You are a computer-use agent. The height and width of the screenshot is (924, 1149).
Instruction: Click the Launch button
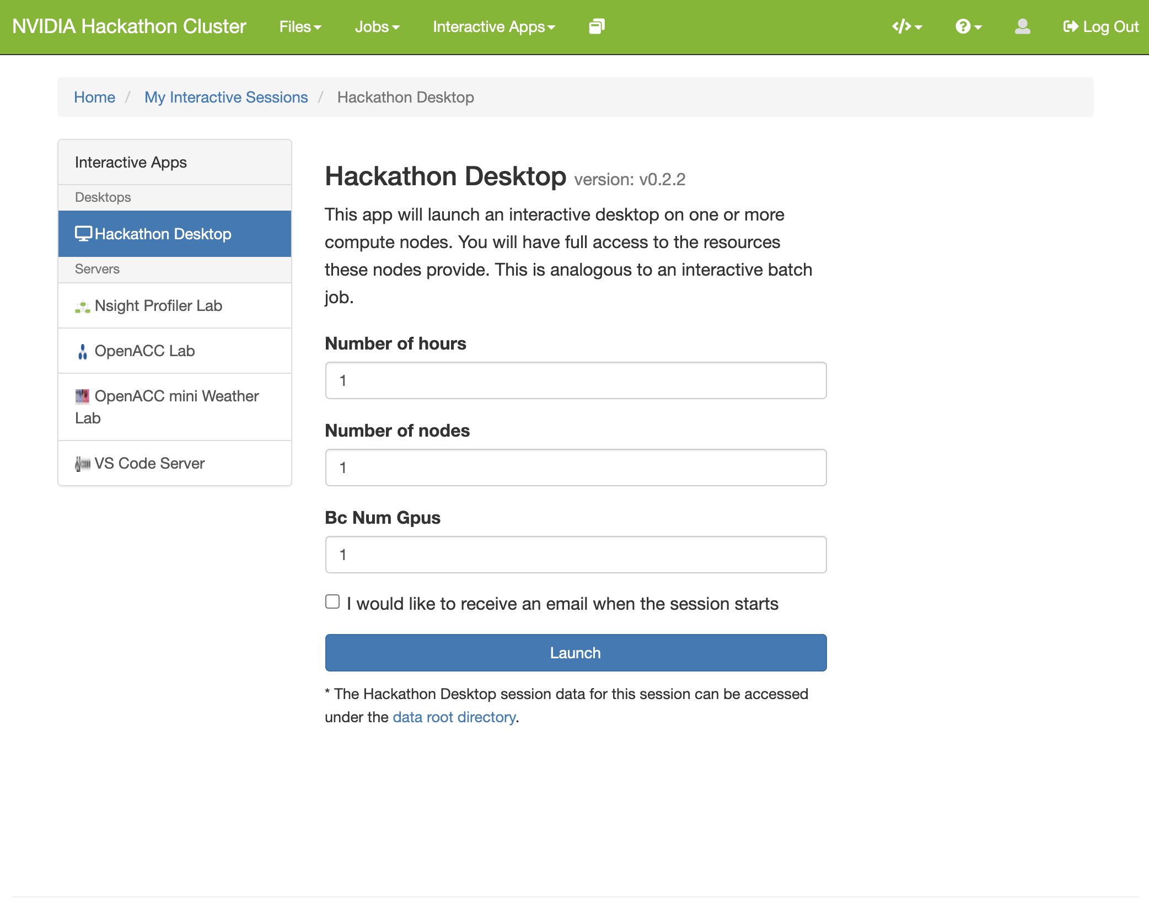(576, 653)
